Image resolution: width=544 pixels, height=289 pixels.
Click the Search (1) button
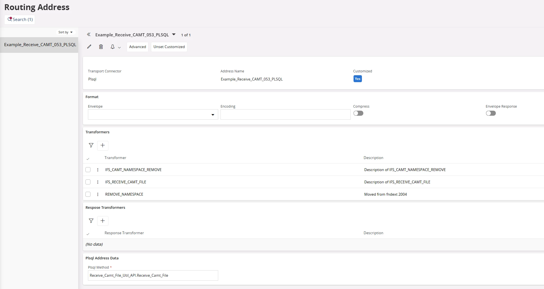tap(20, 20)
